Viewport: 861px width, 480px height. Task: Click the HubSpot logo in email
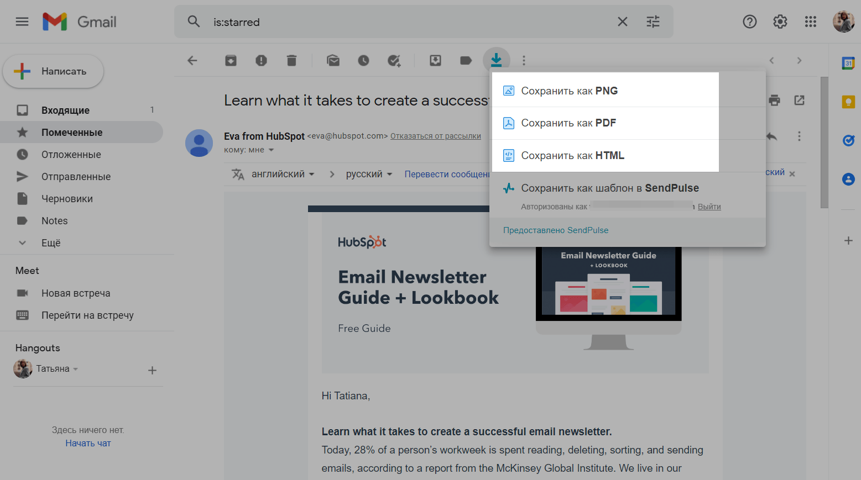pyautogui.click(x=362, y=242)
